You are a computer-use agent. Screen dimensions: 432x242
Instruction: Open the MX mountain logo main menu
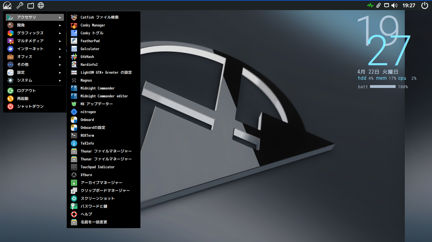pyautogui.click(x=7, y=5)
